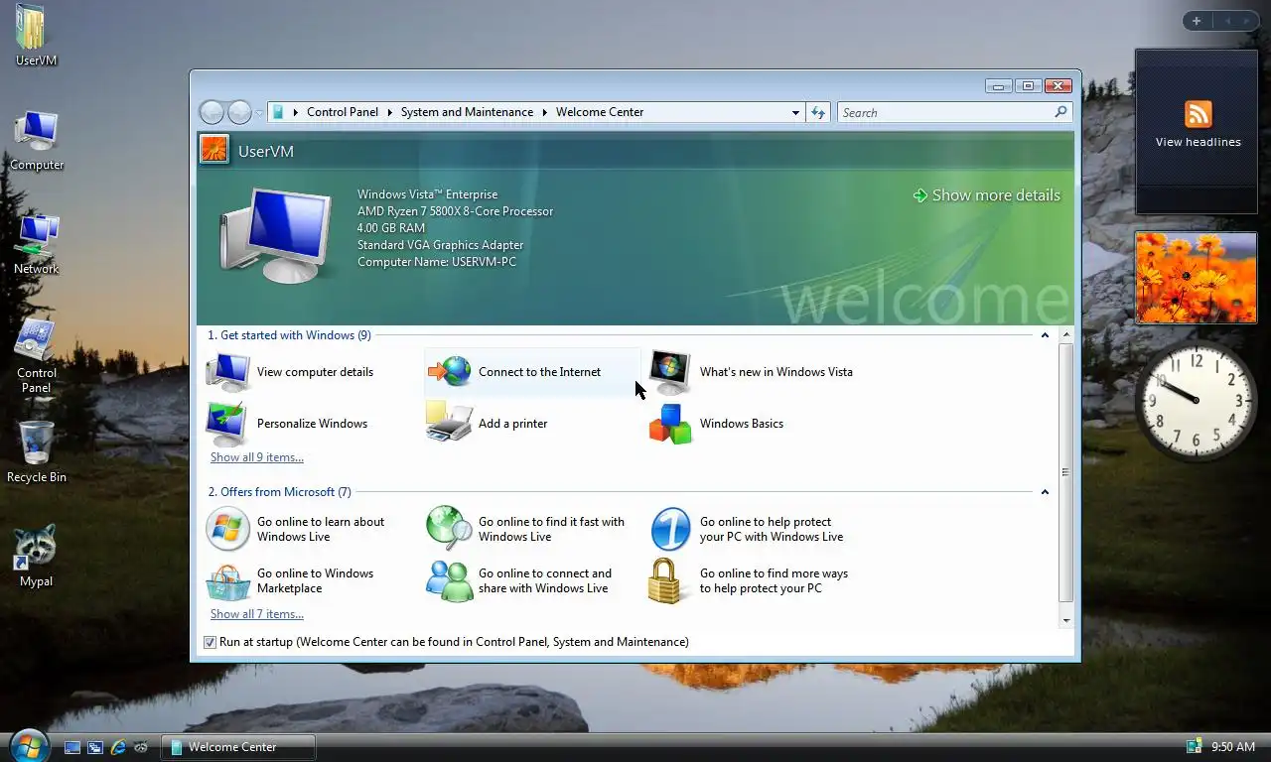The width and height of the screenshot is (1271, 762).
Task: Select the UserVM folder desktop icon
Action: tap(36, 35)
